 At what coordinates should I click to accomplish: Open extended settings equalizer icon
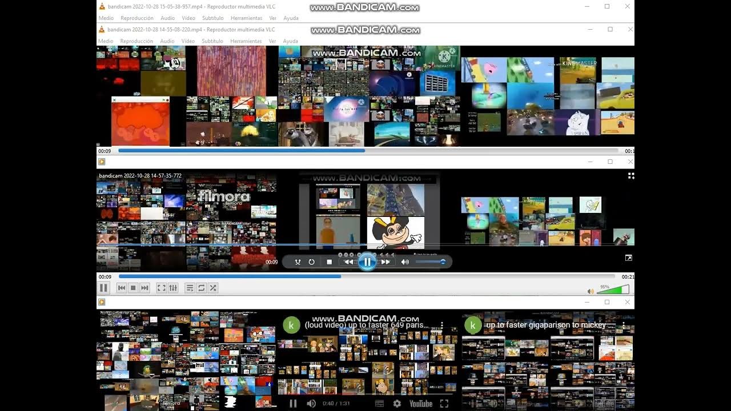[x=173, y=288]
